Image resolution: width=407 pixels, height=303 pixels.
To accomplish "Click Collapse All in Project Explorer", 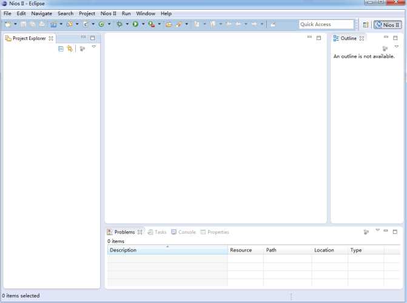I will coord(61,48).
